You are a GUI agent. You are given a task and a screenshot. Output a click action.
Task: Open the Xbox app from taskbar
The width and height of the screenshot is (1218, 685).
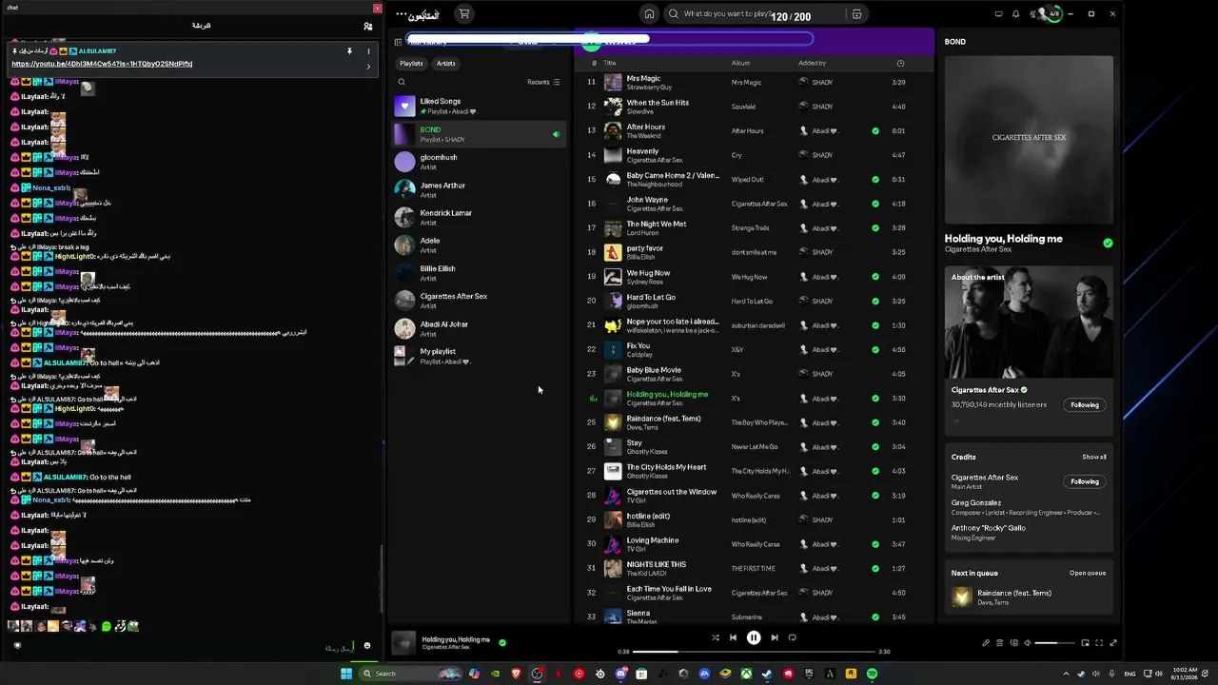pos(746,674)
